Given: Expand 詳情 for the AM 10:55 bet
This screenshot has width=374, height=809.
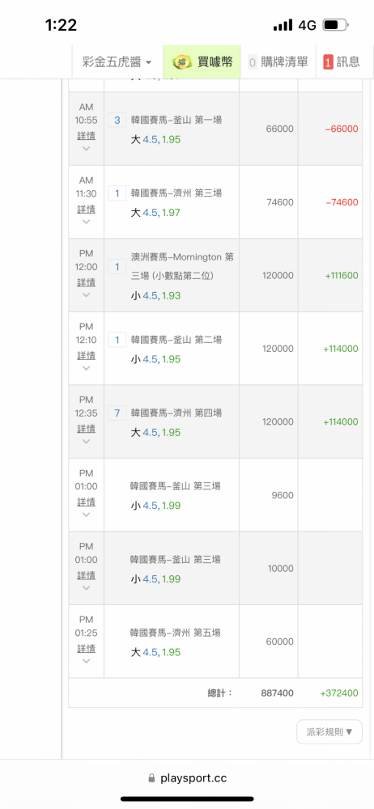Looking at the screenshot, I should [87, 136].
